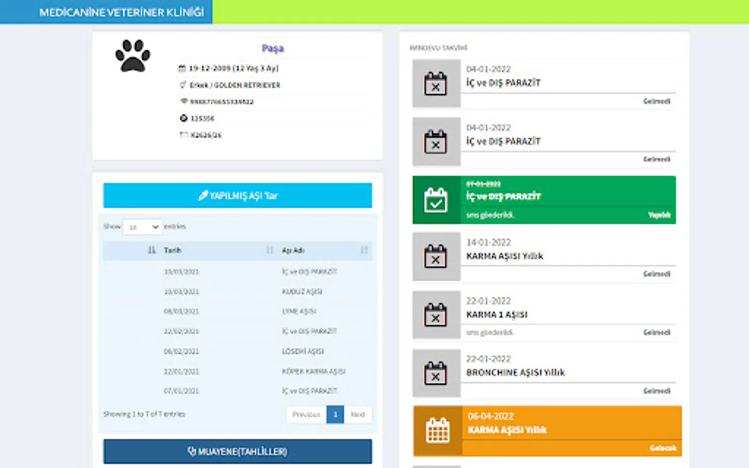This screenshot has height=468, width=749.
Task: Open the green 07-01-2022 completed appointment card
Action: click(x=544, y=200)
